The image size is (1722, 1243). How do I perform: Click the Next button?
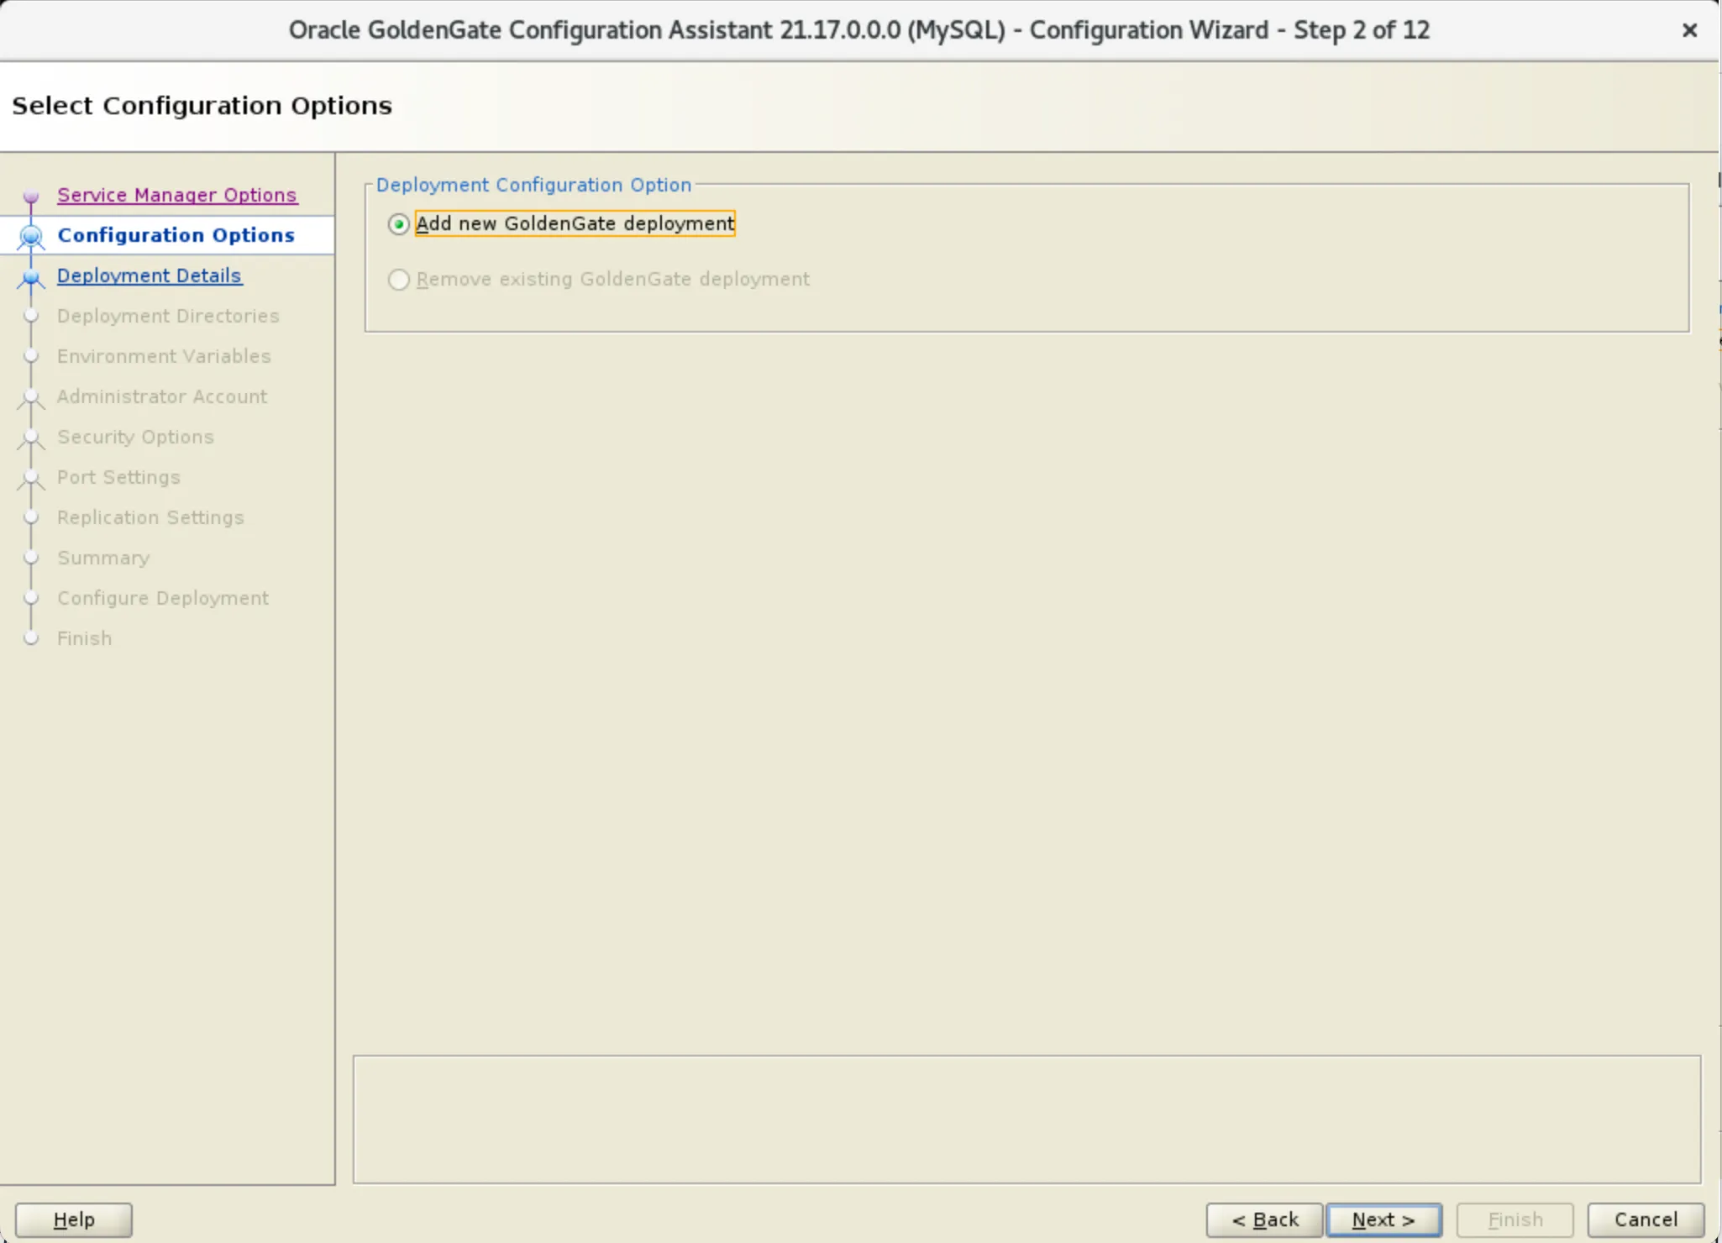tap(1383, 1219)
